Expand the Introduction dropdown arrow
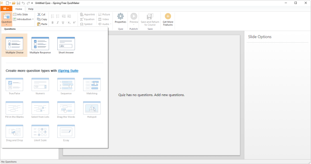Screen dimensions: 311x164 pos(33,19)
